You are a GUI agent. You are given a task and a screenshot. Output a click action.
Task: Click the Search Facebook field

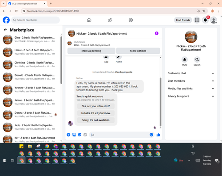pos(36,20)
